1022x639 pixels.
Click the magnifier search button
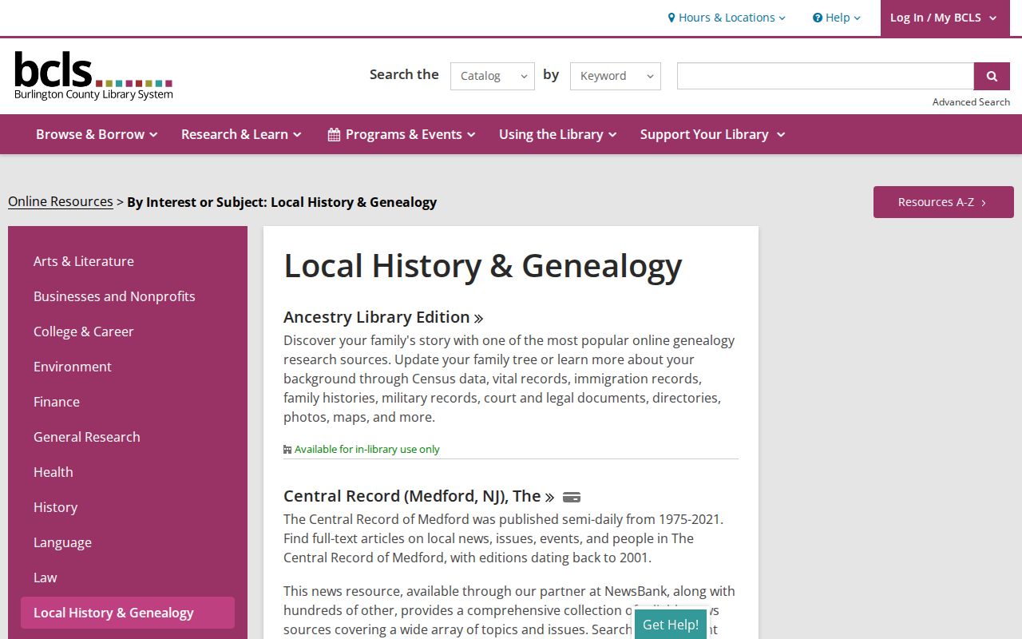tap(992, 76)
